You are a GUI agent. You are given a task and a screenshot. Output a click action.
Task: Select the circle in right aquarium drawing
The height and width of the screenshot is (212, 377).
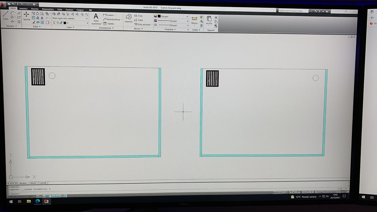coord(315,78)
